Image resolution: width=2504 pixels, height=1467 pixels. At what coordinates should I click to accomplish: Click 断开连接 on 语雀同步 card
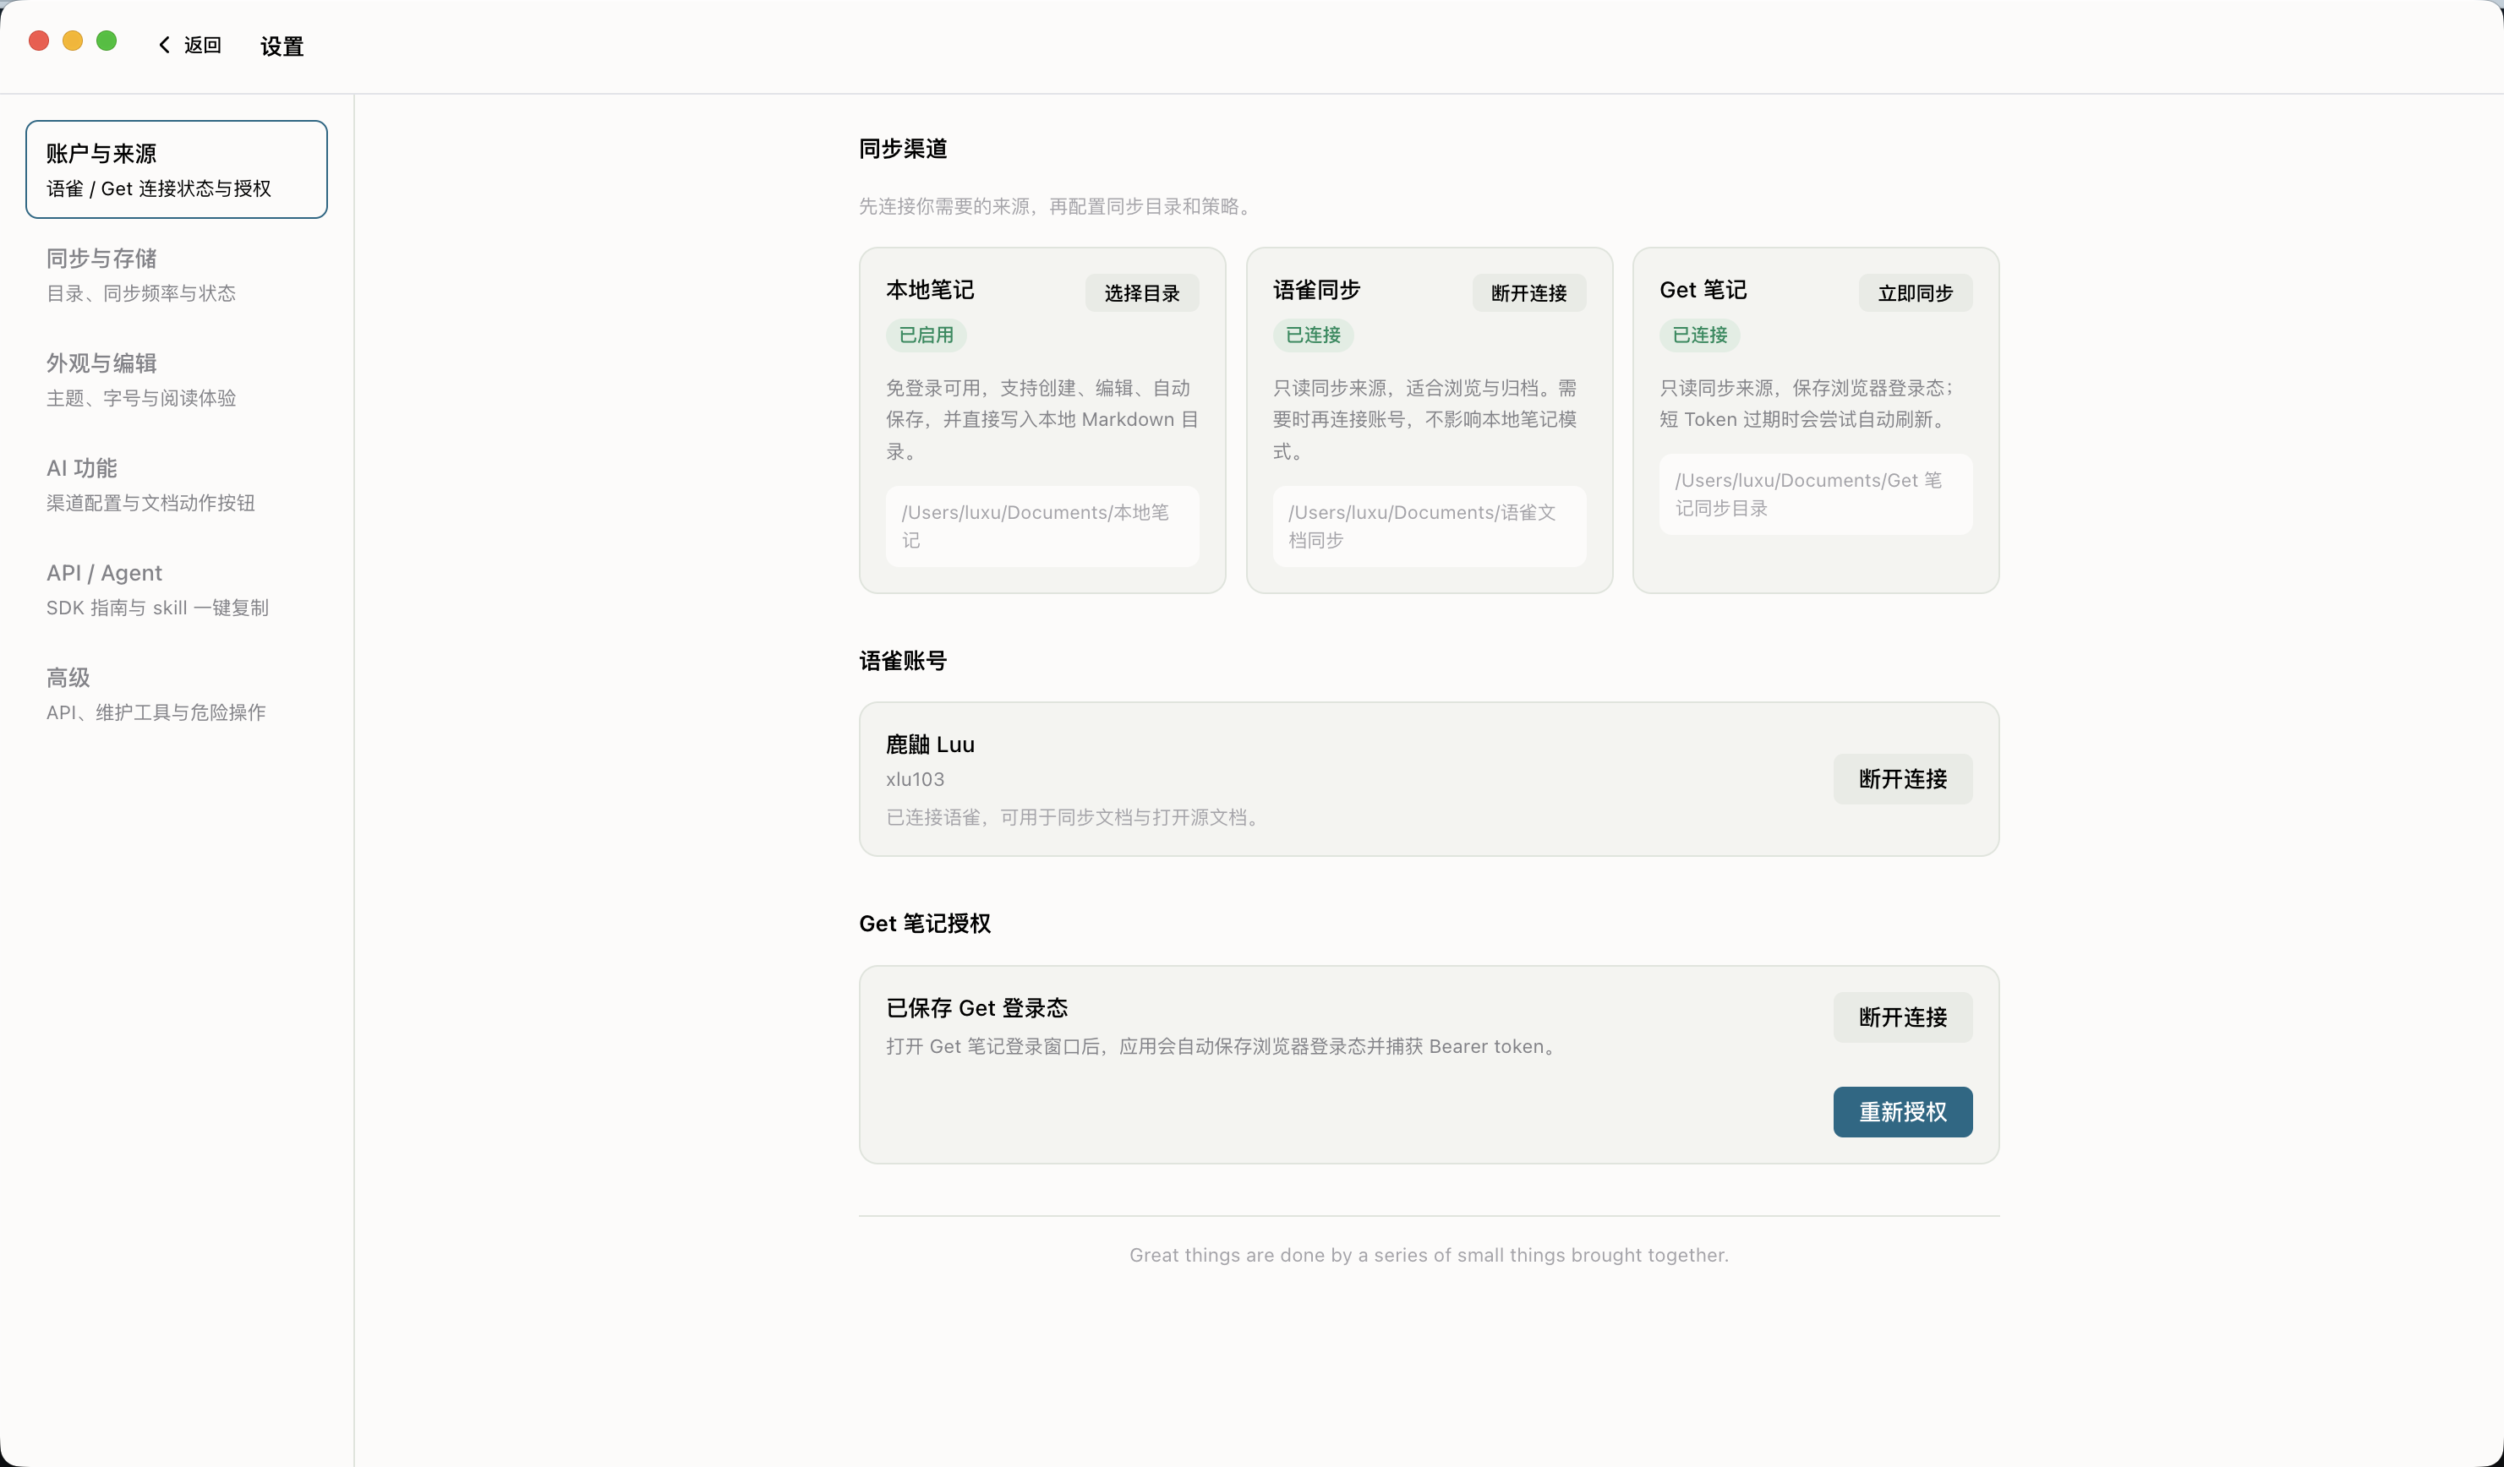(x=1528, y=293)
